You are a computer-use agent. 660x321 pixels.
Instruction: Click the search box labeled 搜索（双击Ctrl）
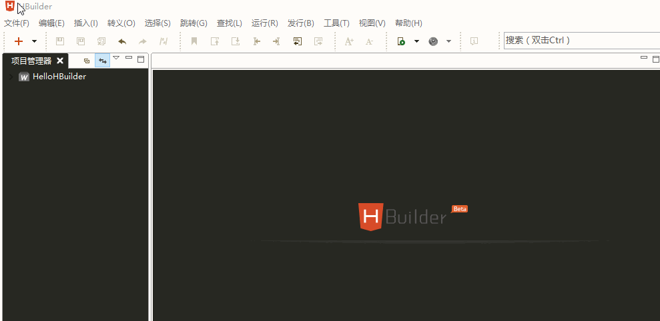[x=582, y=41]
